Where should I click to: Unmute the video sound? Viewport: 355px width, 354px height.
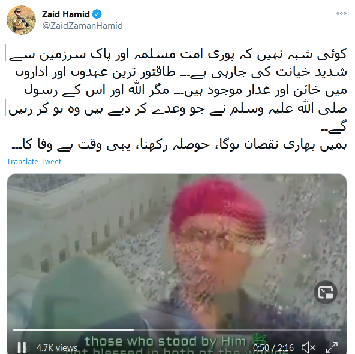tap(308, 347)
